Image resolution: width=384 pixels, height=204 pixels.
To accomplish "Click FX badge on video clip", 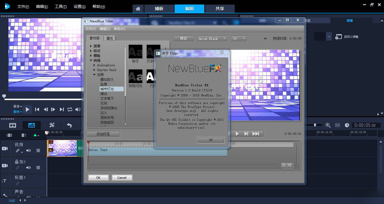I will (x=51, y=142).
